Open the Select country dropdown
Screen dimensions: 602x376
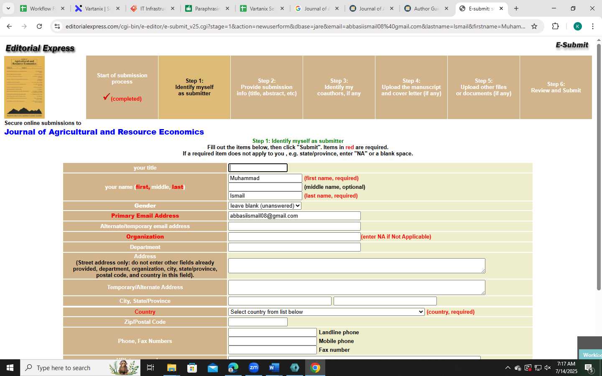pos(327,312)
